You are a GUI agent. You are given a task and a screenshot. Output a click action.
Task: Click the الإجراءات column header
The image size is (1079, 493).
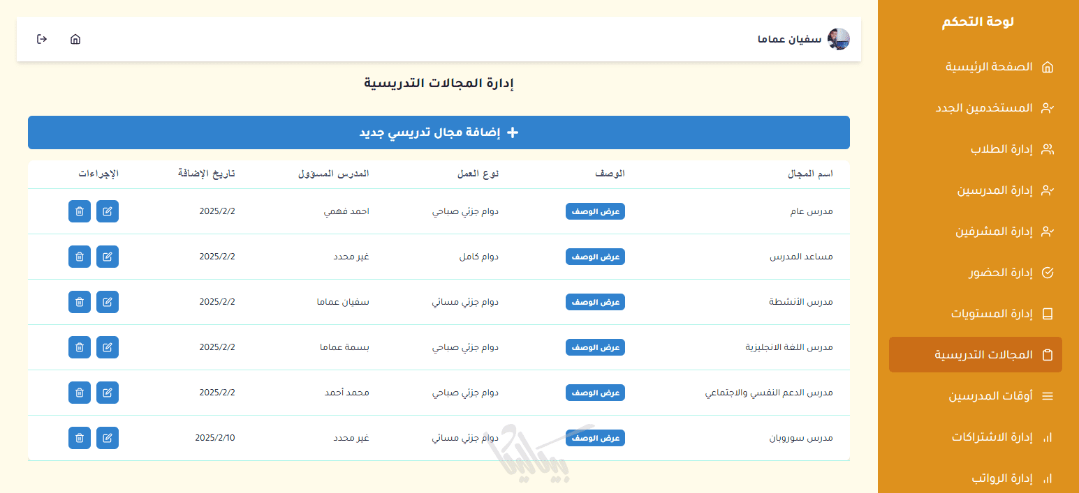pos(98,173)
